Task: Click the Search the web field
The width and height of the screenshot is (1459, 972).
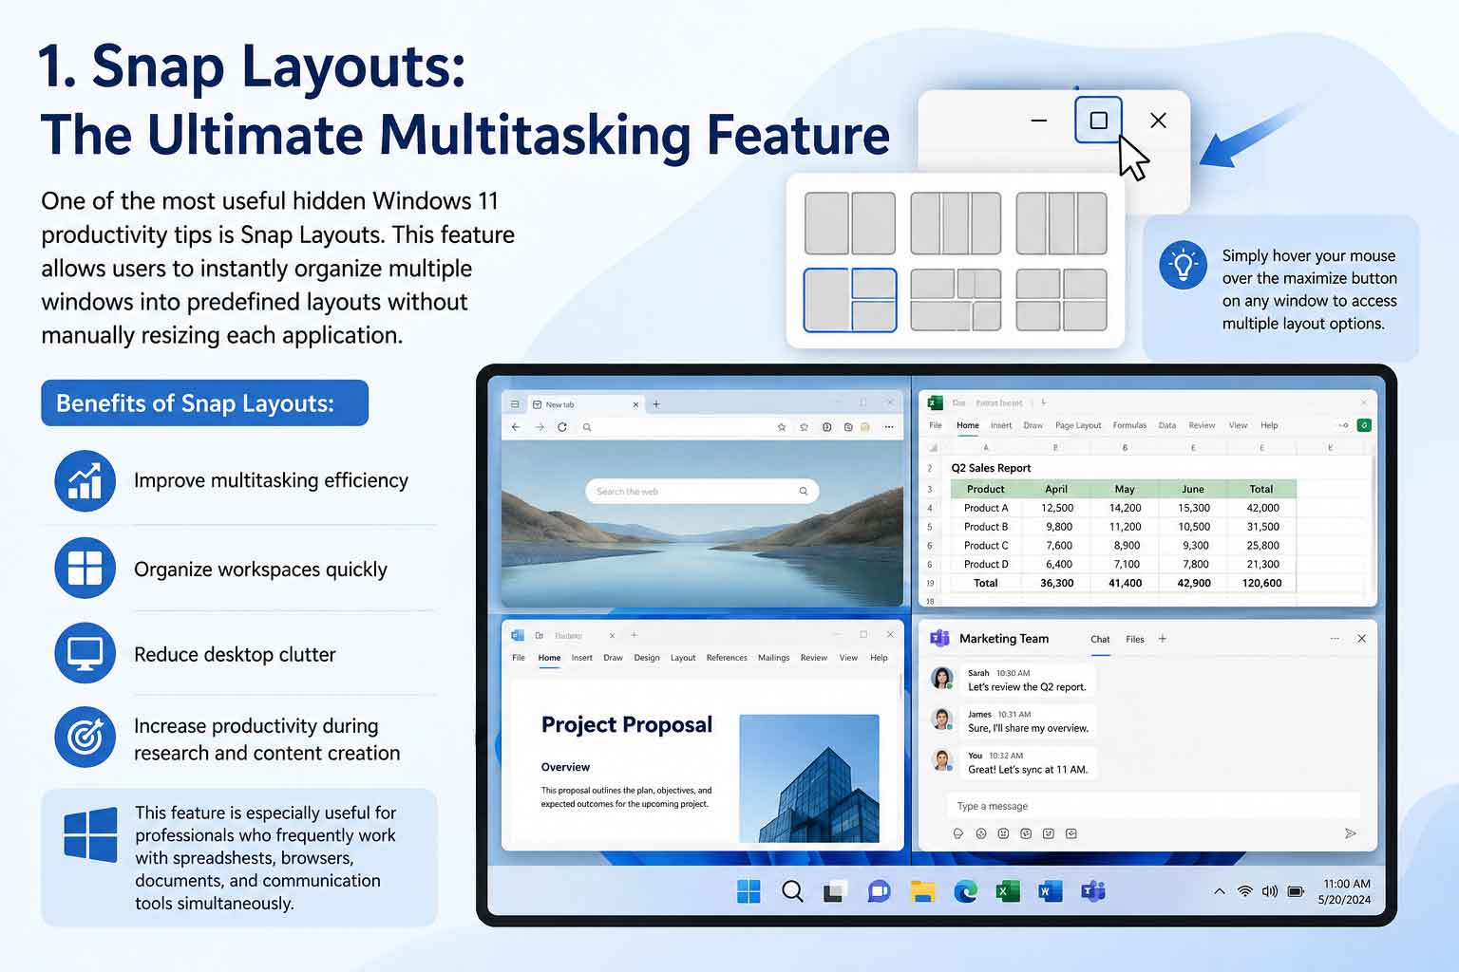Action: [x=702, y=491]
